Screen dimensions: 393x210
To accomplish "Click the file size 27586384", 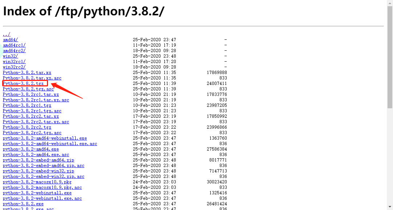I will (217, 149).
